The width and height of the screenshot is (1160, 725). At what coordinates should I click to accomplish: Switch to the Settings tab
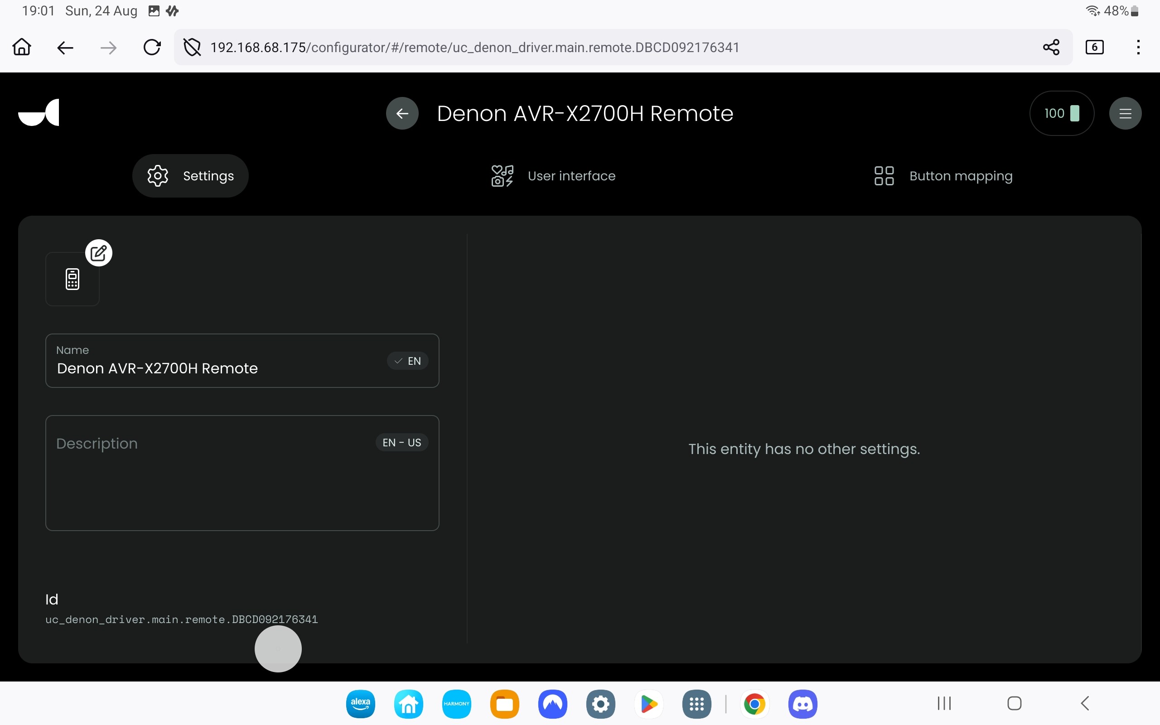click(x=190, y=176)
